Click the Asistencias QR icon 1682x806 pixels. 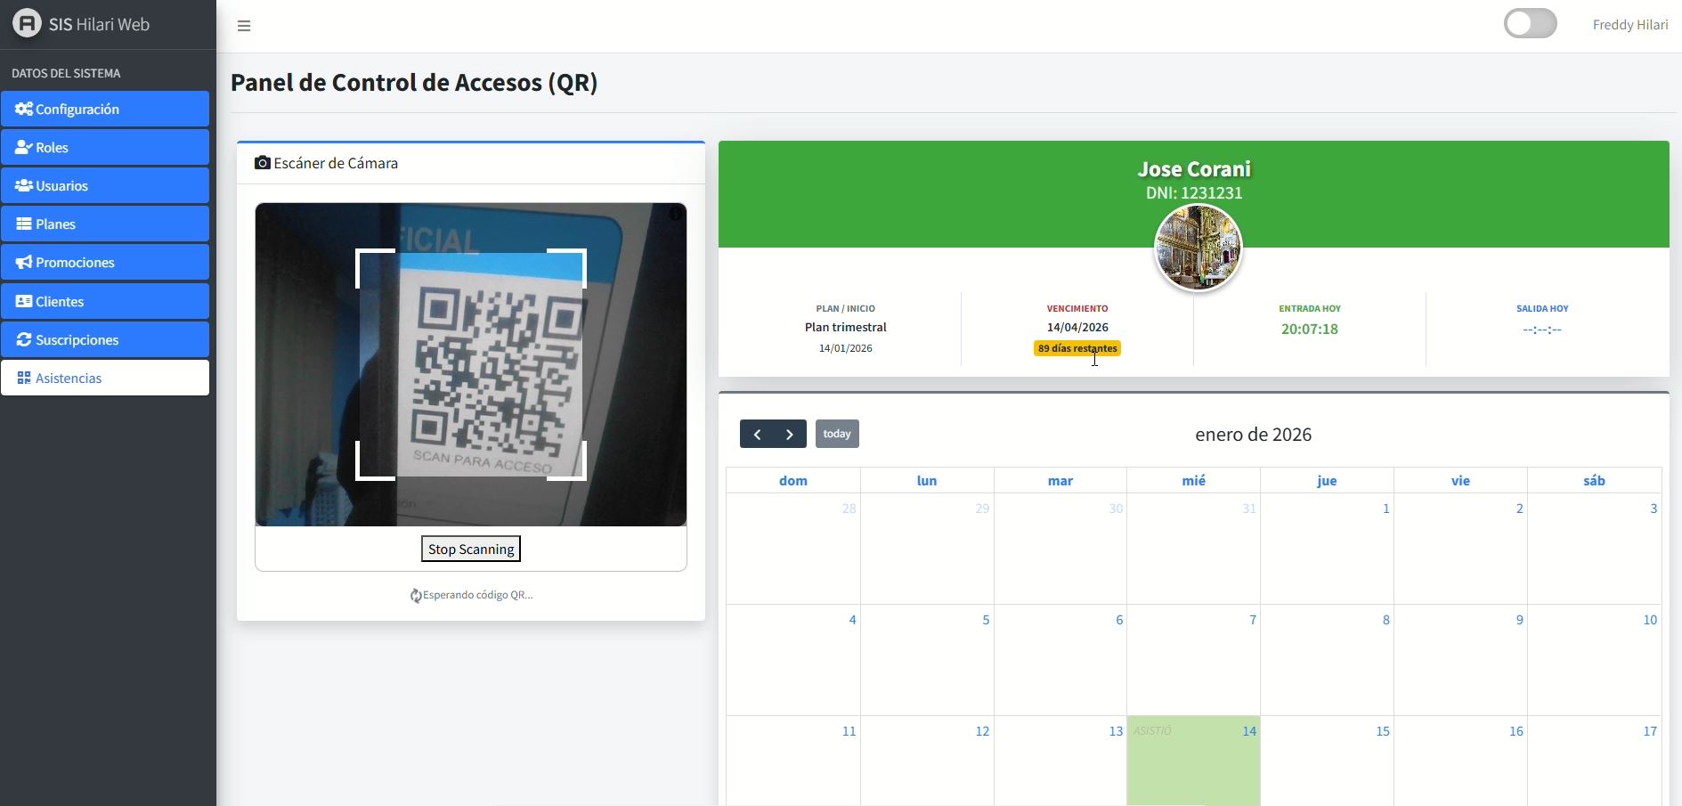pos(24,378)
